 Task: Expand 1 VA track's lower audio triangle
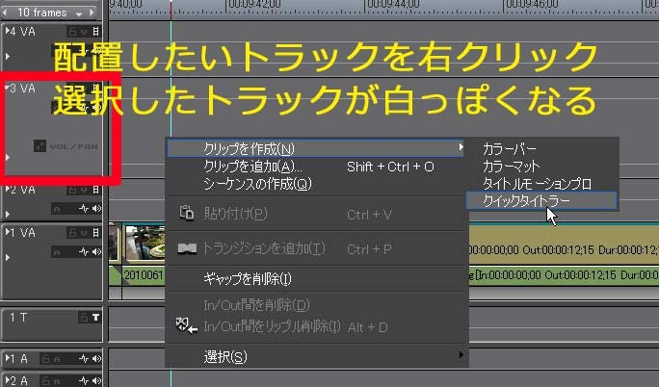7,257
